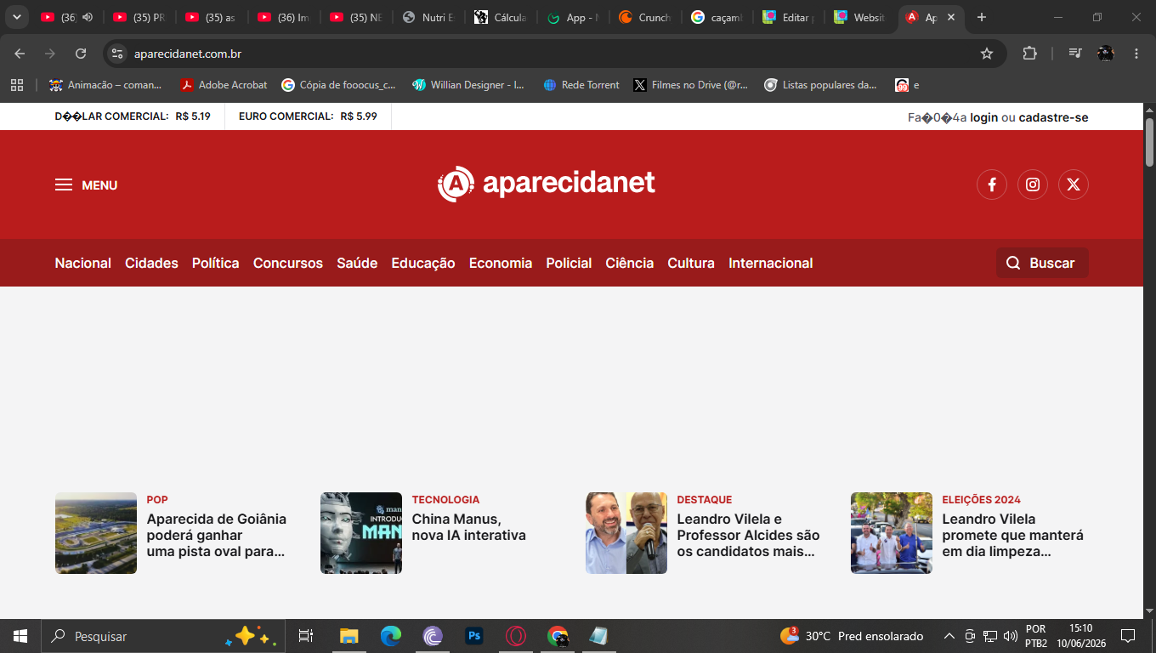
Task: Open the Ciência section
Action: 630,263
